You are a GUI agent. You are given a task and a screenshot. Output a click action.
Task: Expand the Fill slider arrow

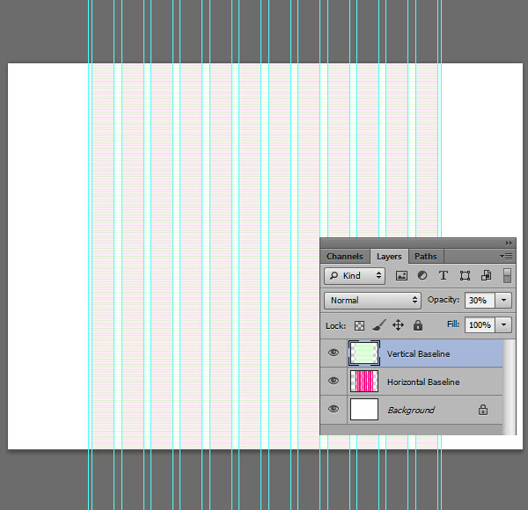[x=503, y=324]
